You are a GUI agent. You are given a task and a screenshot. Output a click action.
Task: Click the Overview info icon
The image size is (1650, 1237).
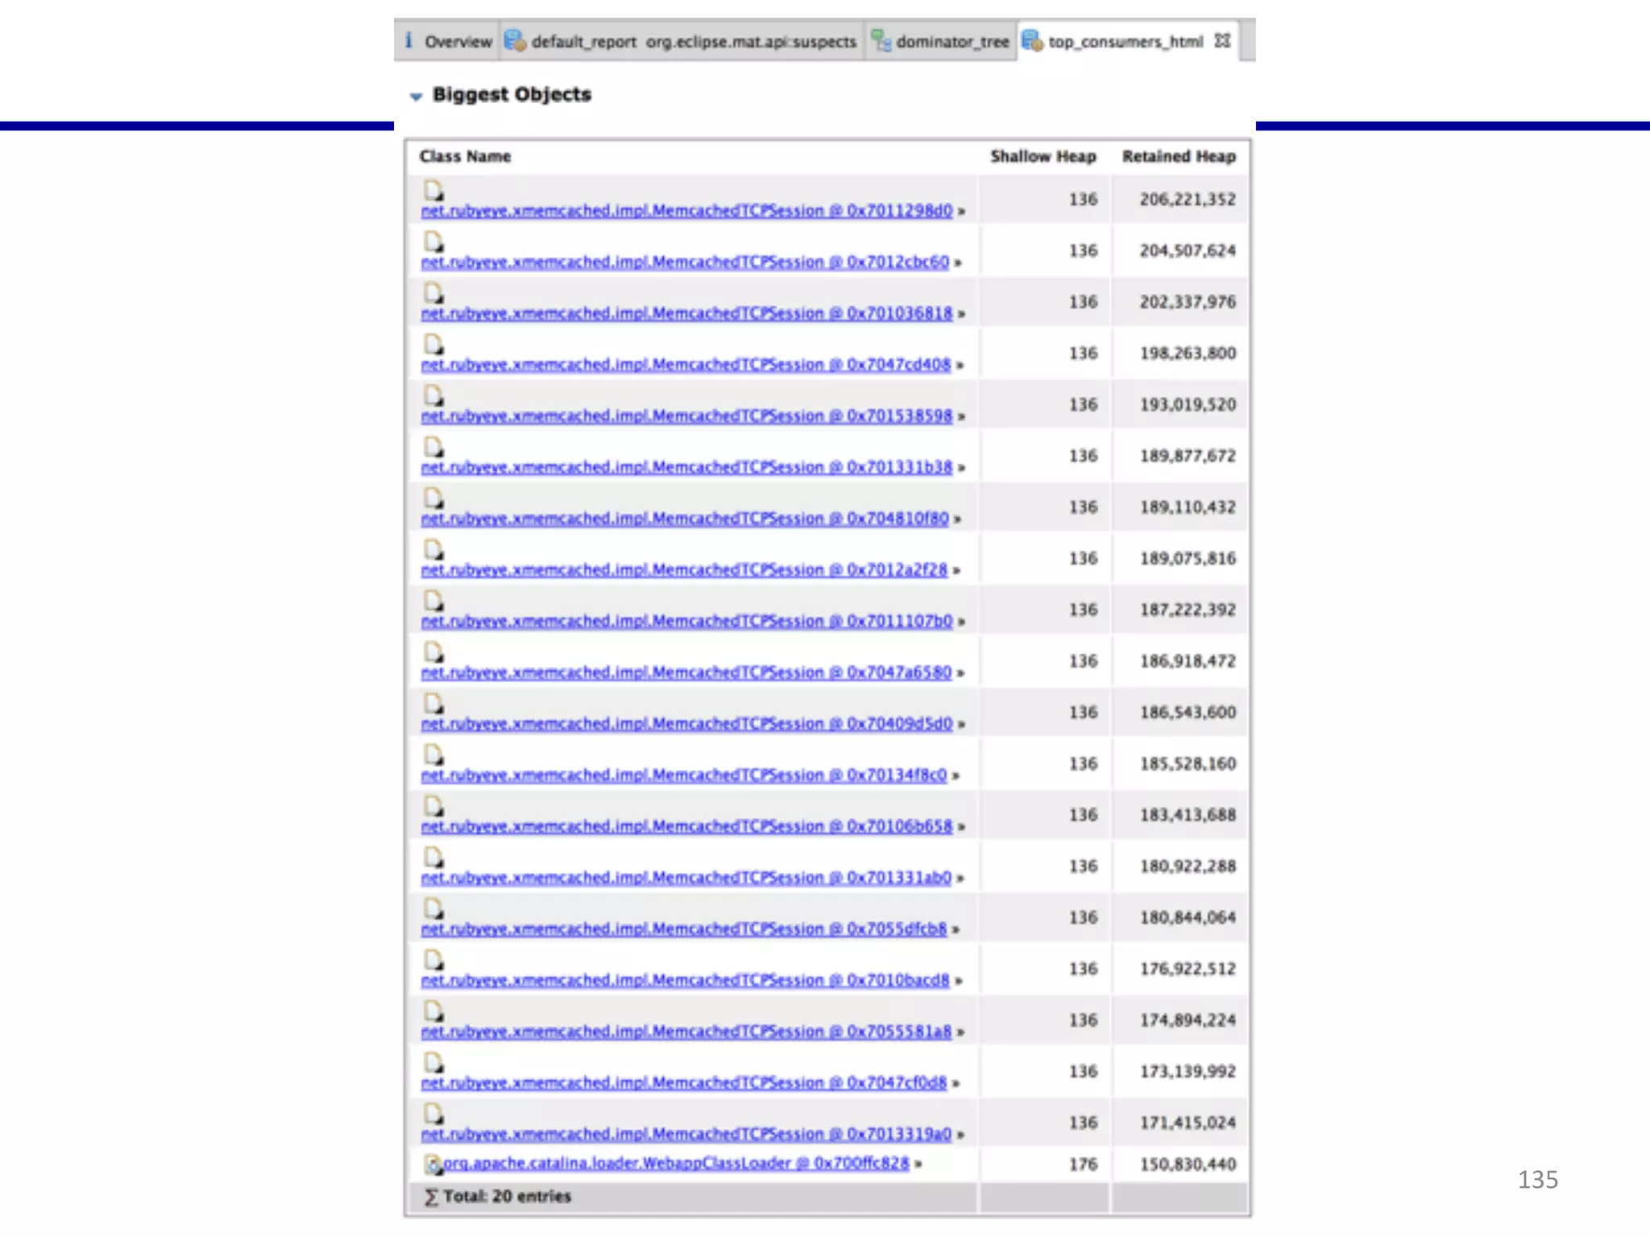(x=409, y=40)
